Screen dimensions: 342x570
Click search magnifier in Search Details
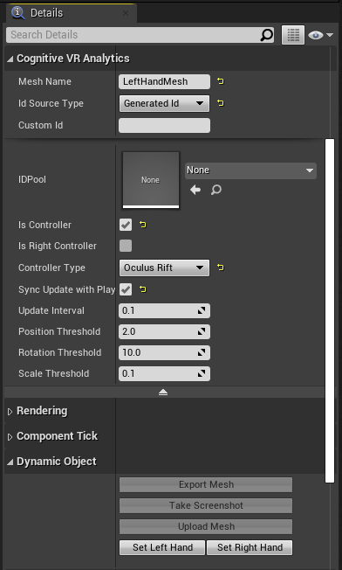[x=267, y=35]
